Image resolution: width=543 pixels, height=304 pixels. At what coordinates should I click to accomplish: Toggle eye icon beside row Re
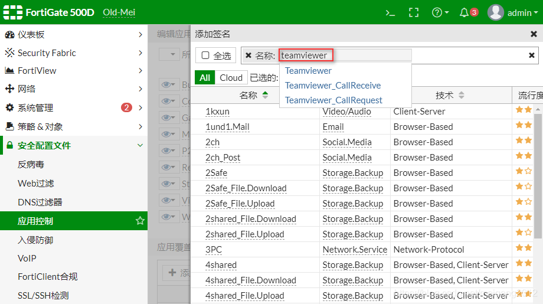point(169,167)
